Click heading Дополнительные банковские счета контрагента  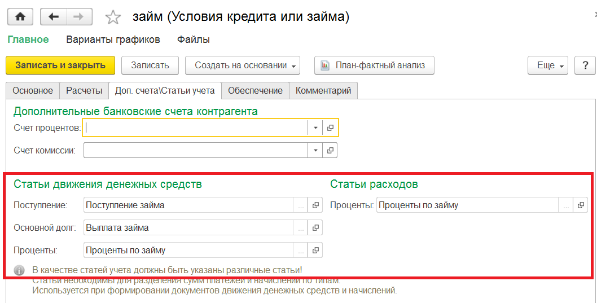(135, 111)
